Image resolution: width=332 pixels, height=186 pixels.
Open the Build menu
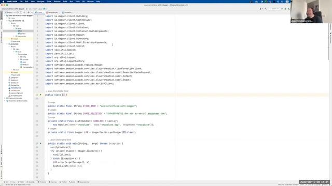[65, 2]
